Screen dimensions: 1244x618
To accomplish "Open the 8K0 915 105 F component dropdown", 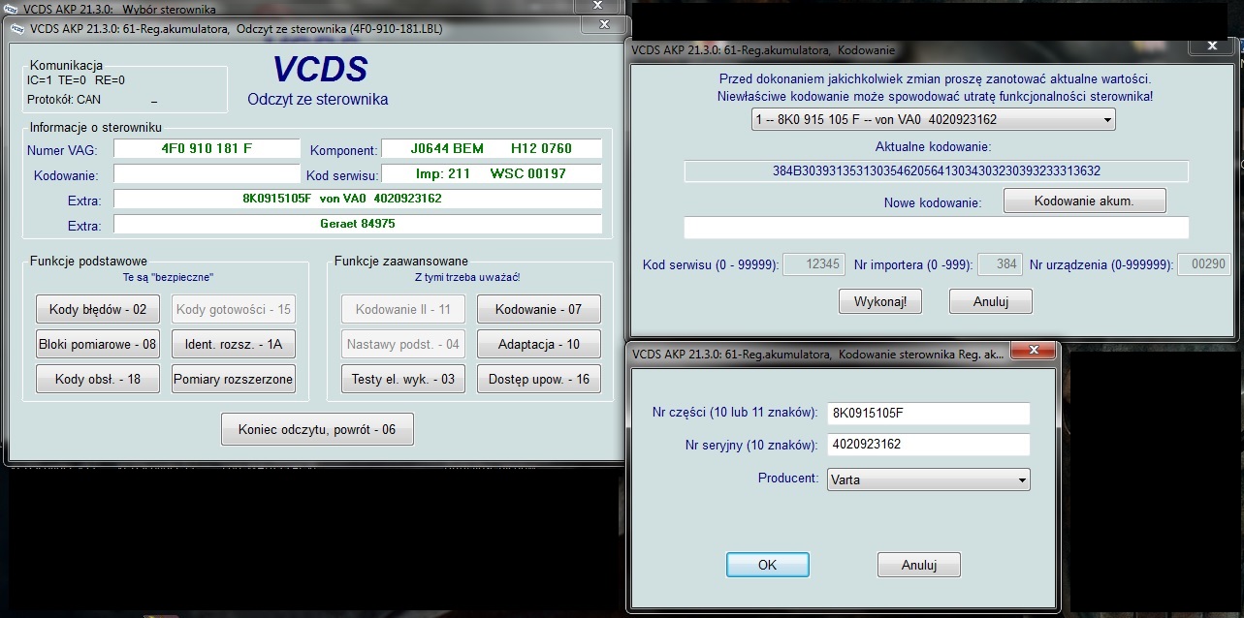I will 934,119.
